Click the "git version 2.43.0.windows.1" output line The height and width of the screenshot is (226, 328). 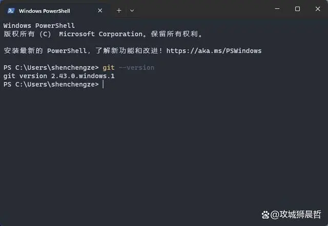59,76
